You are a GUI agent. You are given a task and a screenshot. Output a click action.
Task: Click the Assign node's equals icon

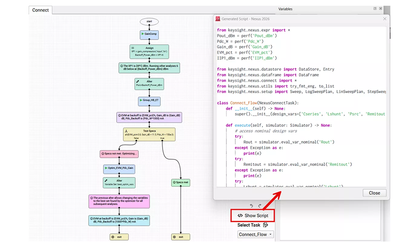point(133,48)
